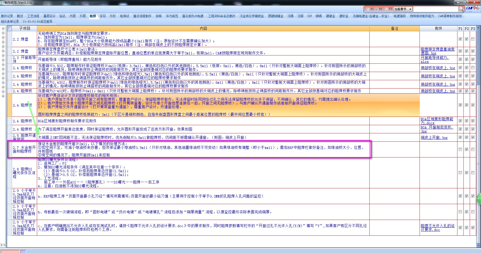Click the table corner select-all cell
This screenshot has height=253, width=481.
pyautogui.click(x=9, y=28)
